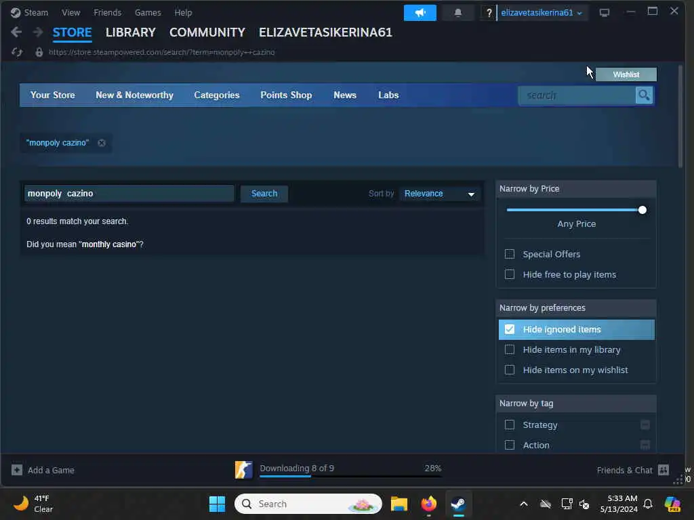The height and width of the screenshot is (520, 694).
Task: Open the Steam menu
Action: (36, 12)
